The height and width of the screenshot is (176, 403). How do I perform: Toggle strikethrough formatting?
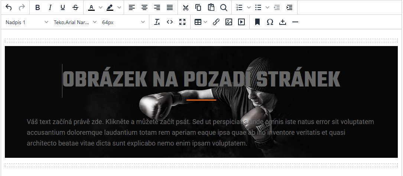point(75,7)
